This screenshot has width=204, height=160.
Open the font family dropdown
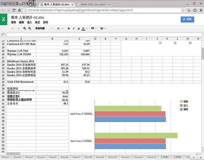[x=44, y=28]
